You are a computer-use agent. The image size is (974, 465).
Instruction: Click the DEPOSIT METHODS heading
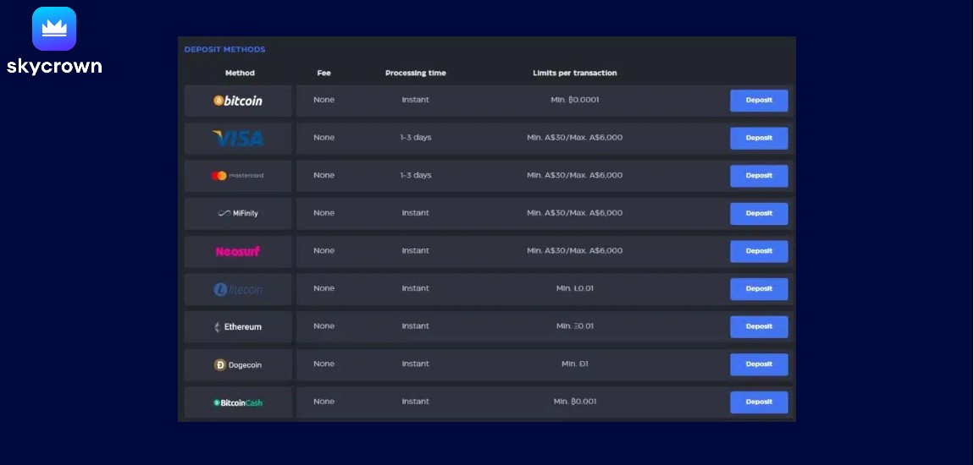click(x=224, y=50)
